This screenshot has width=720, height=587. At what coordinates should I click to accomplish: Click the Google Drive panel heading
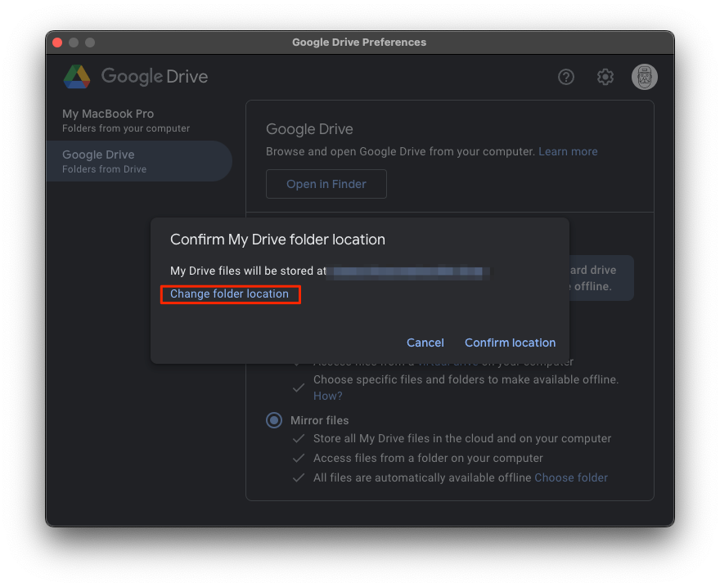309,129
